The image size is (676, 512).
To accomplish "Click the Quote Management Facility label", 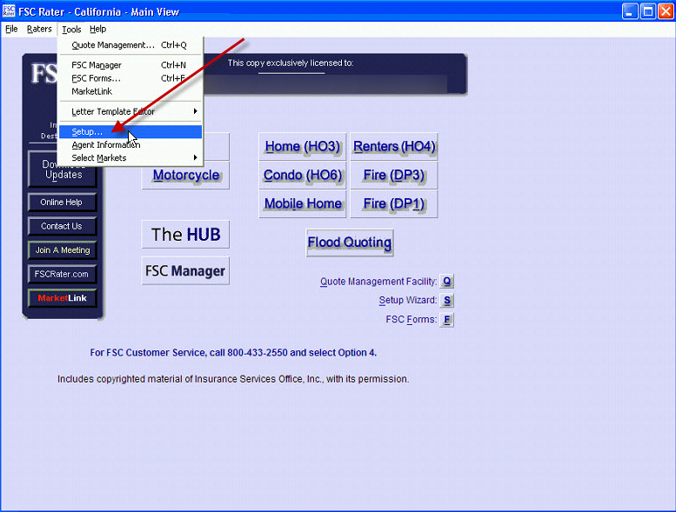I will coord(378,282).
